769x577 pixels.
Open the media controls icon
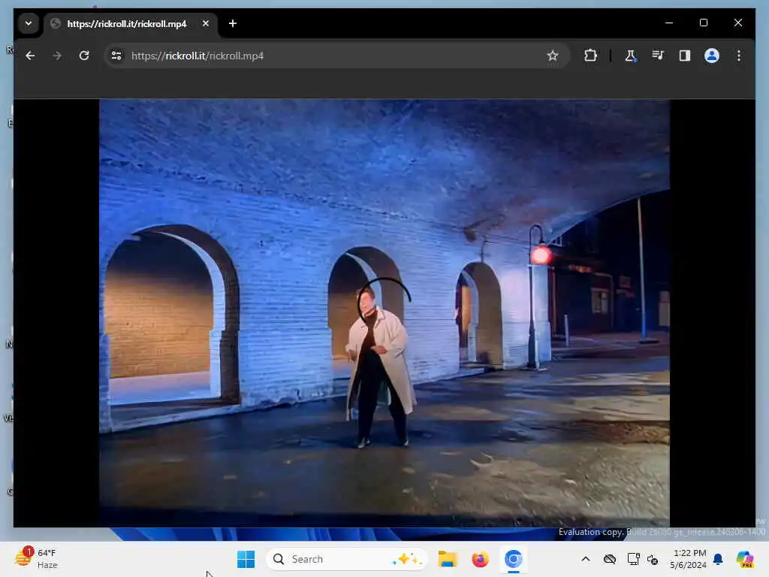coord(658,56)
